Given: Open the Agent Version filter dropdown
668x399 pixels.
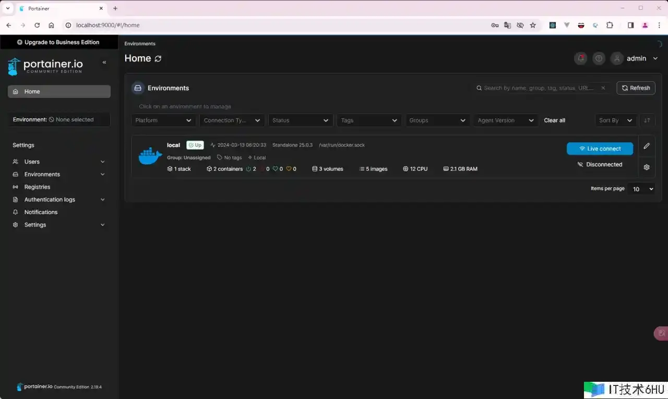Looking at the screenshot, I should point(506,120).
